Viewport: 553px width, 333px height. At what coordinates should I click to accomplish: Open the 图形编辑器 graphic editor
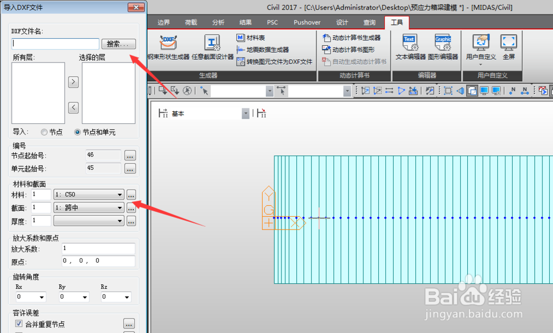click(x=443, y=47)
